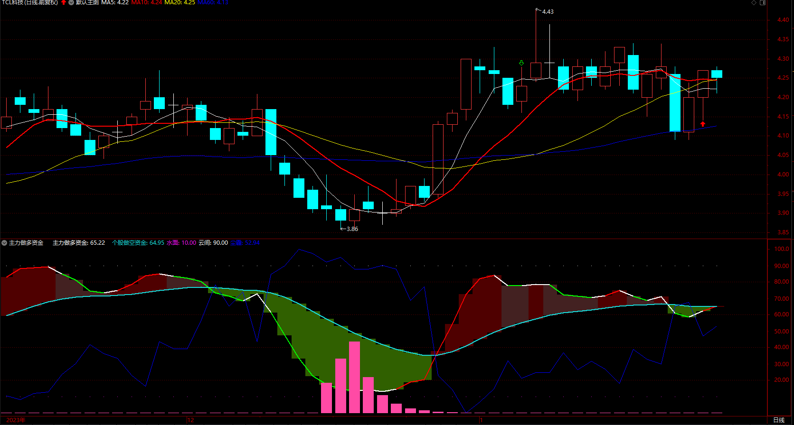
Task: Toggle the side panel icon at top right
Action: (x=763, y=3)
